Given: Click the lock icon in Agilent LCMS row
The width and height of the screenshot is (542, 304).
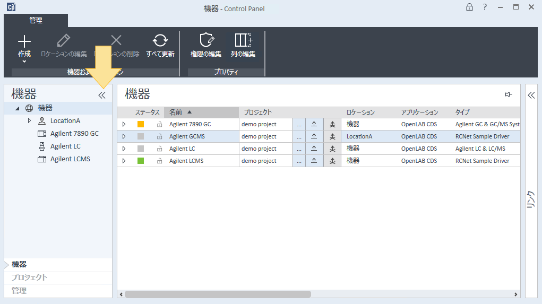Looking at the screenshot, I should (x=159, y=161).
